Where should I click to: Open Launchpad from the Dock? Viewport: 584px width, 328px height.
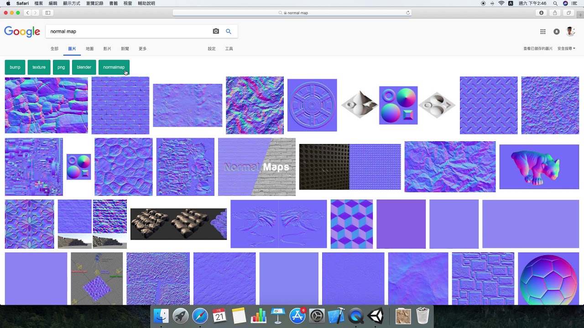(181, 316)
